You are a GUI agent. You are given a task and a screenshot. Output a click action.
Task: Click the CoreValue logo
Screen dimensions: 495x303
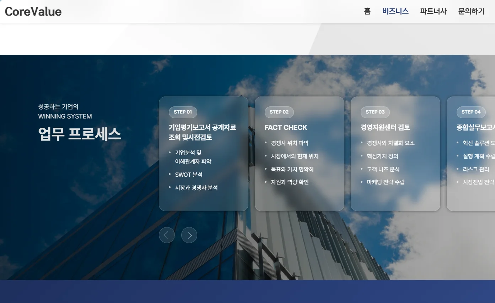point(33,11)
